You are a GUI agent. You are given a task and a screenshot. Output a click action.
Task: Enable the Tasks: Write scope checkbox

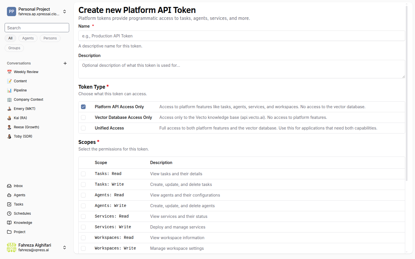click(83, 184)
